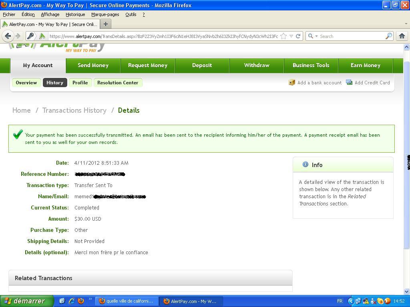Select the History sub-tab
410x307 pixels.
(x=55, y=82)
